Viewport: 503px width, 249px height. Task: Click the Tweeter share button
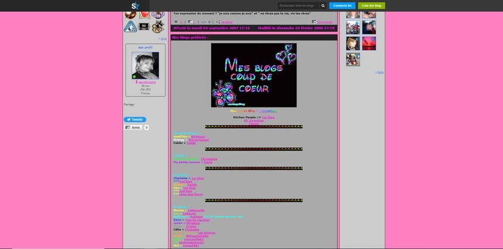pos(135,120)
